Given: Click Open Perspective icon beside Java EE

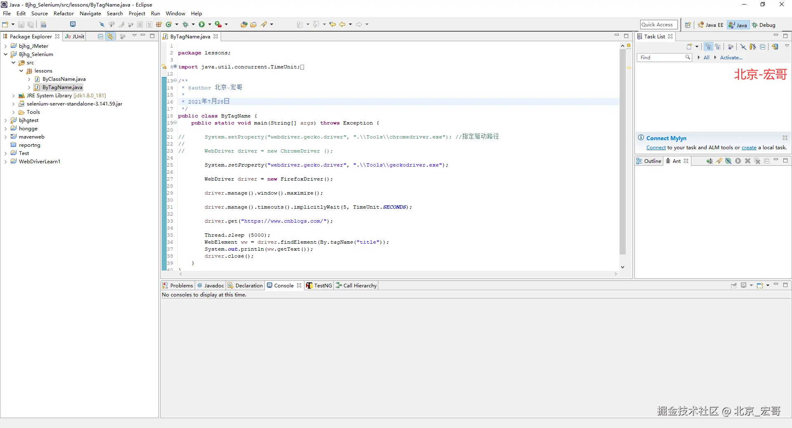Looking at the screenshot, I should point(688,25).
